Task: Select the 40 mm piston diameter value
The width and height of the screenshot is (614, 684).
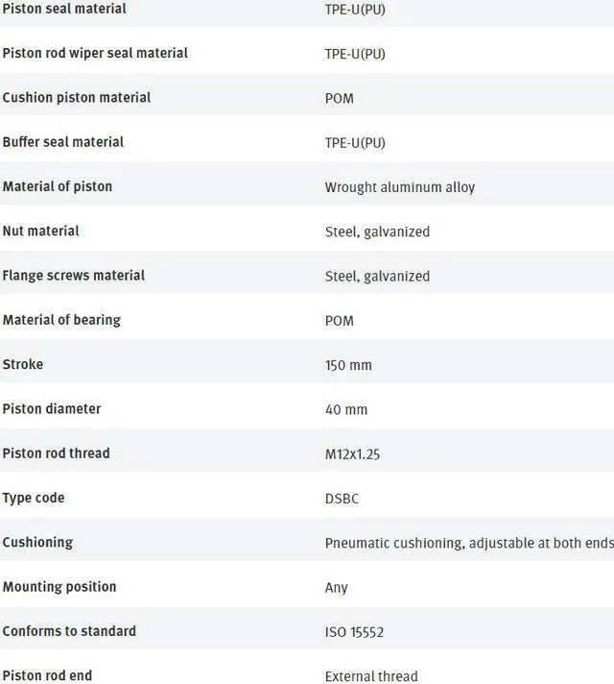Action: tap(346, 409)
